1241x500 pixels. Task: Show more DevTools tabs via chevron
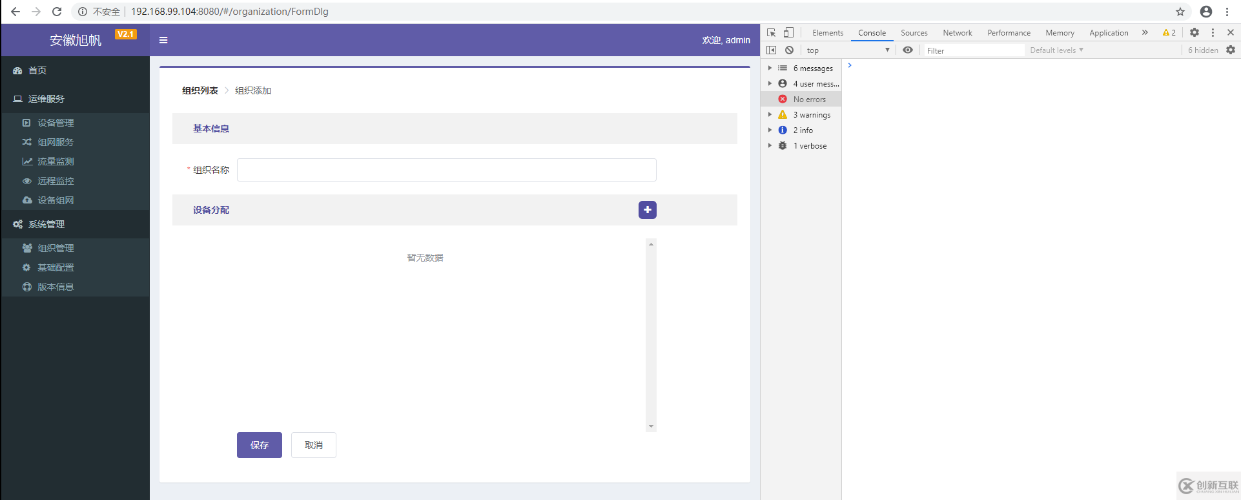click(x=1145, y=32)
